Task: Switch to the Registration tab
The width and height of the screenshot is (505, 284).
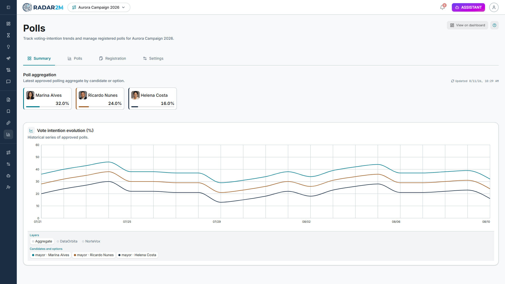Action: pos(113,58)
